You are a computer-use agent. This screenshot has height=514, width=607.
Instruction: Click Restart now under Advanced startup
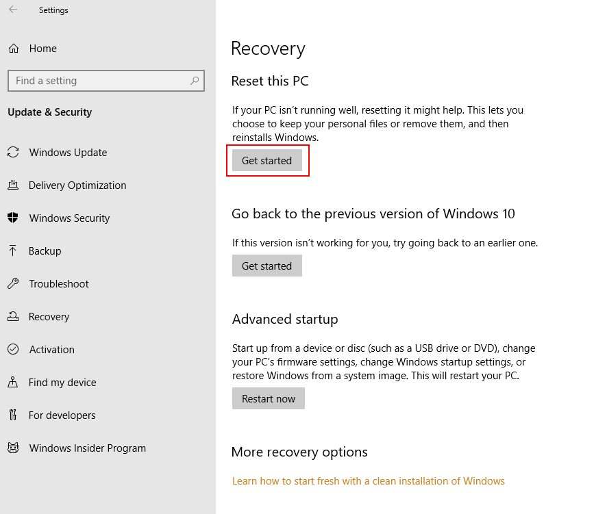tap(269, 398)
